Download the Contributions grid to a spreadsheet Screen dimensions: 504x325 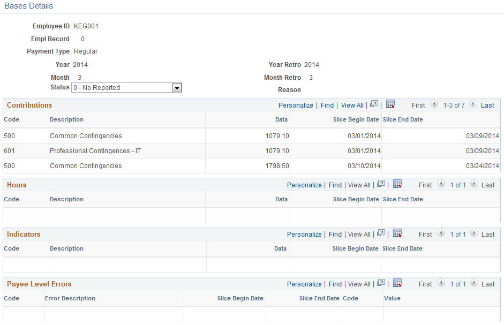(x=390, y=104)
